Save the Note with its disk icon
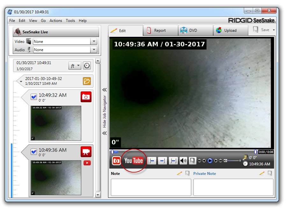Image resolution: width=290 pixels, height=213 pixels. tap(187, 173)
